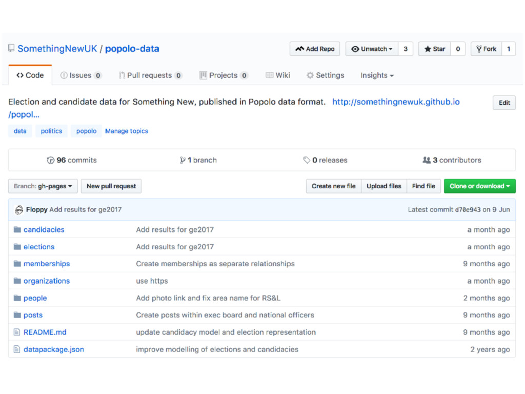525x394 pixels.
Task: View the 96 commits list
Action: (x=72, y=160)
